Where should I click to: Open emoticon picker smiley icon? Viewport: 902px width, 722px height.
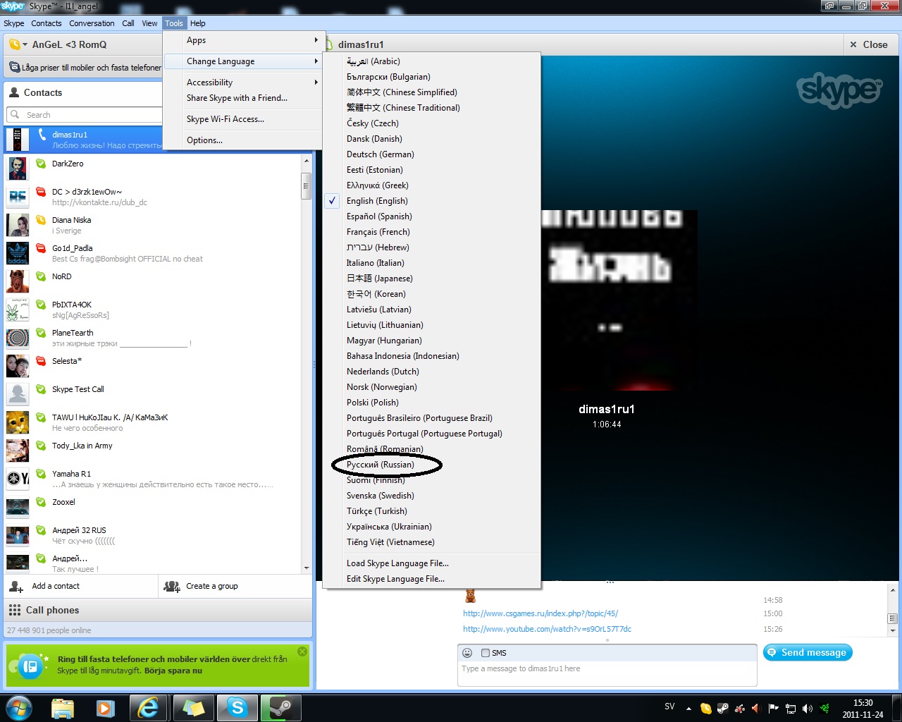(467, 653)
